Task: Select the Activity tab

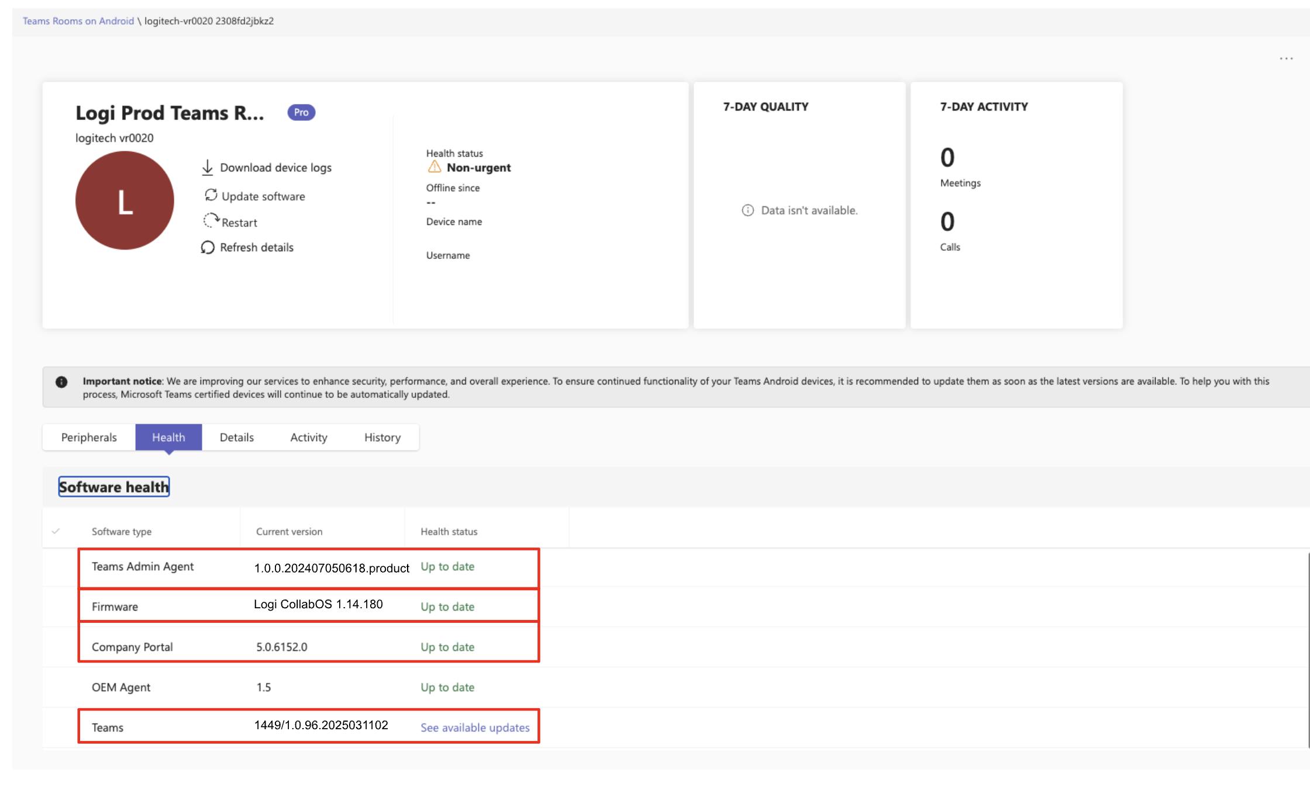Action: coord(308,437)
